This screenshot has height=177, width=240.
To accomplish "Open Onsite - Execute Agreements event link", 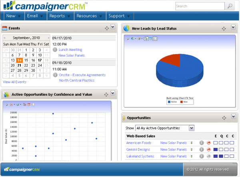I will pyautogui.click(x=82, y=75).
